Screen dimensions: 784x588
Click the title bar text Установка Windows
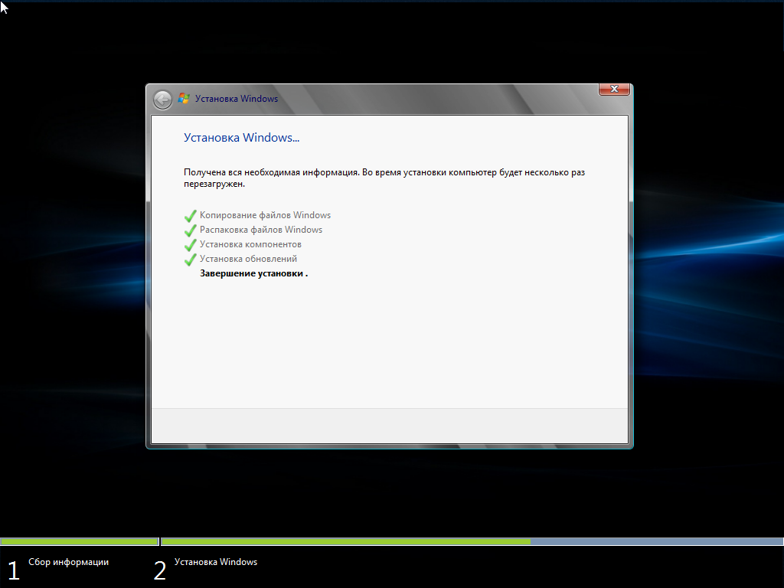[x=237, y=99]
